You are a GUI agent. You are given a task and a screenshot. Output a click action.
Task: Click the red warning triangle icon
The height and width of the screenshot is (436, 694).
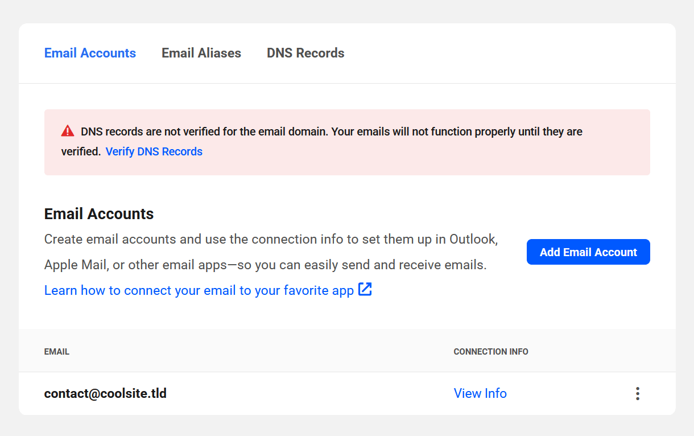tap(68, 131)
